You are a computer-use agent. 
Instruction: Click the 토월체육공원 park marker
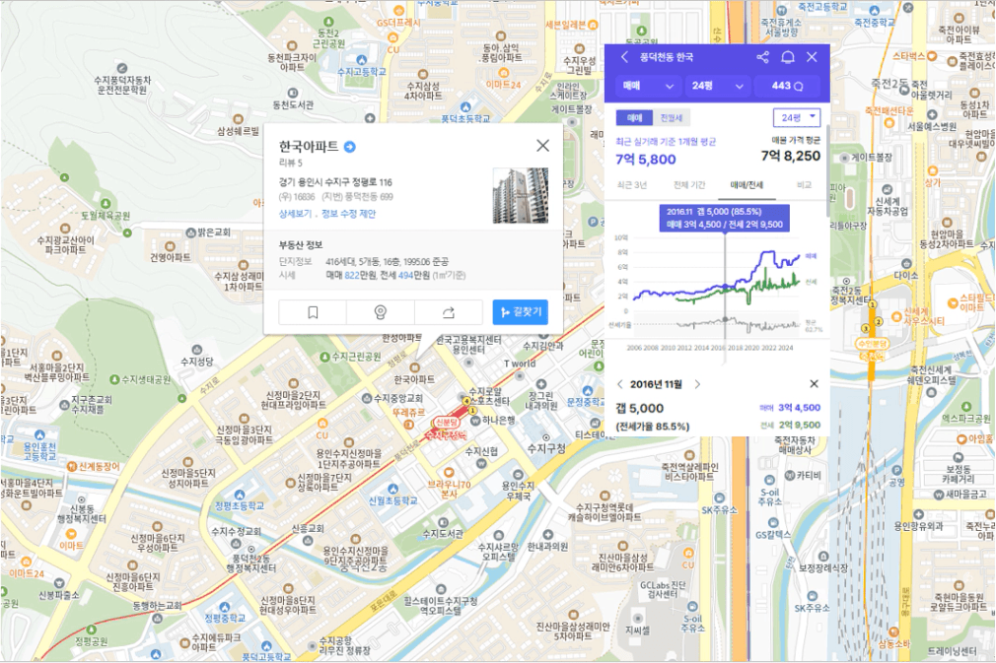coord(106,204)
